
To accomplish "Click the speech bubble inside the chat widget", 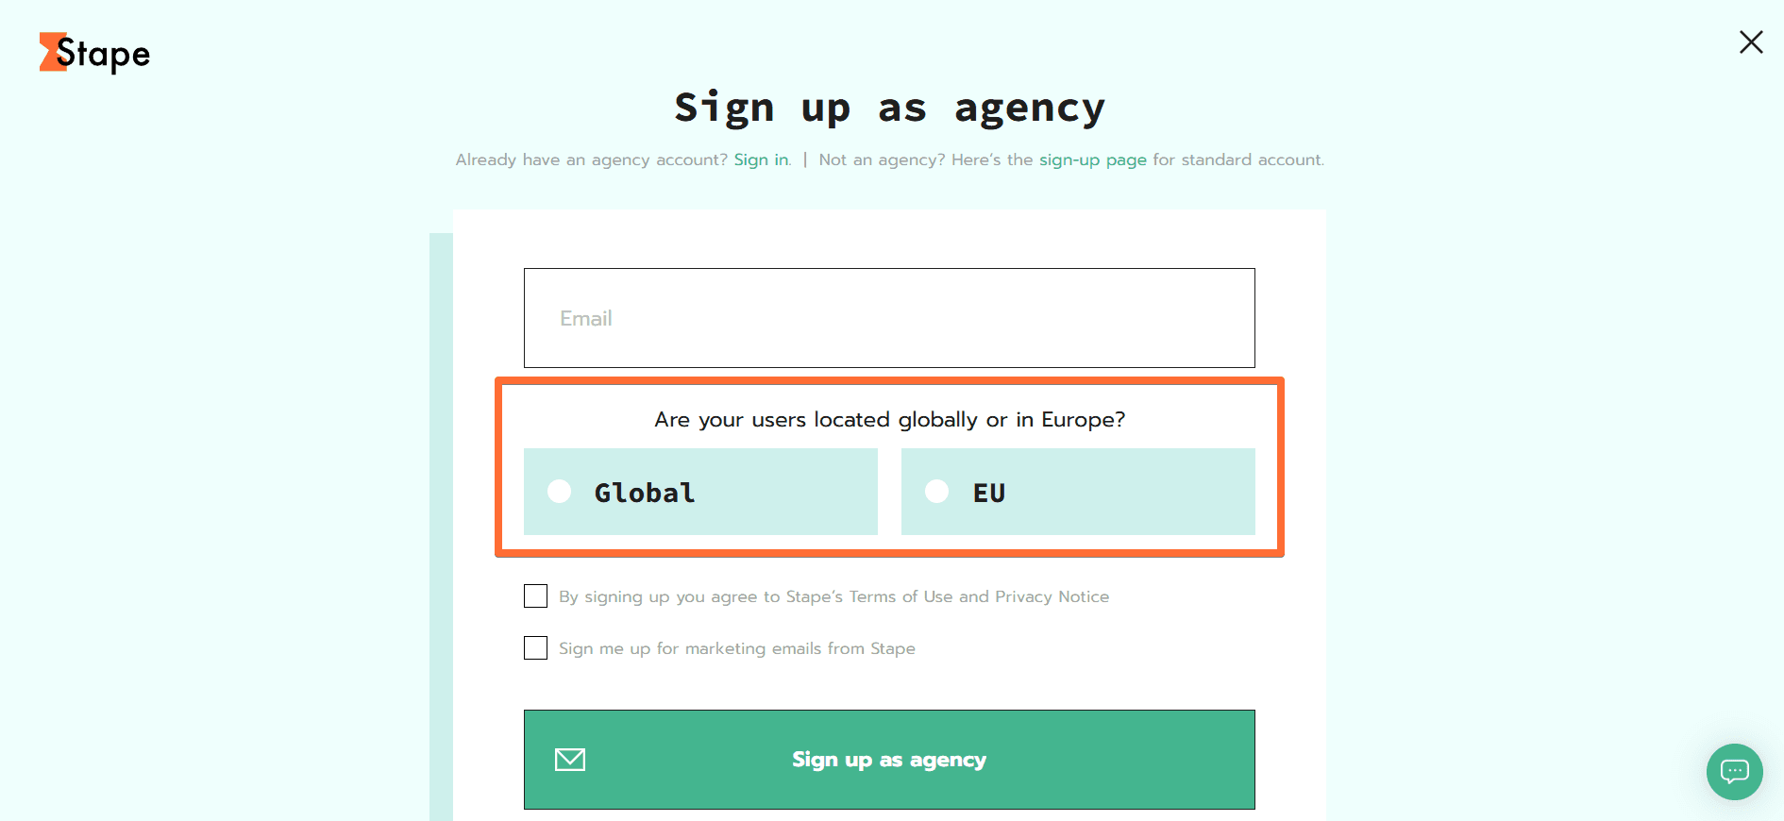I will 1734,772.
